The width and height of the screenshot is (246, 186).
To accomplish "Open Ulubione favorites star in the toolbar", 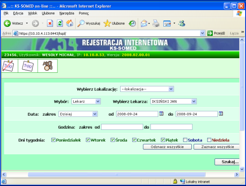I will (x=107, y=23).
